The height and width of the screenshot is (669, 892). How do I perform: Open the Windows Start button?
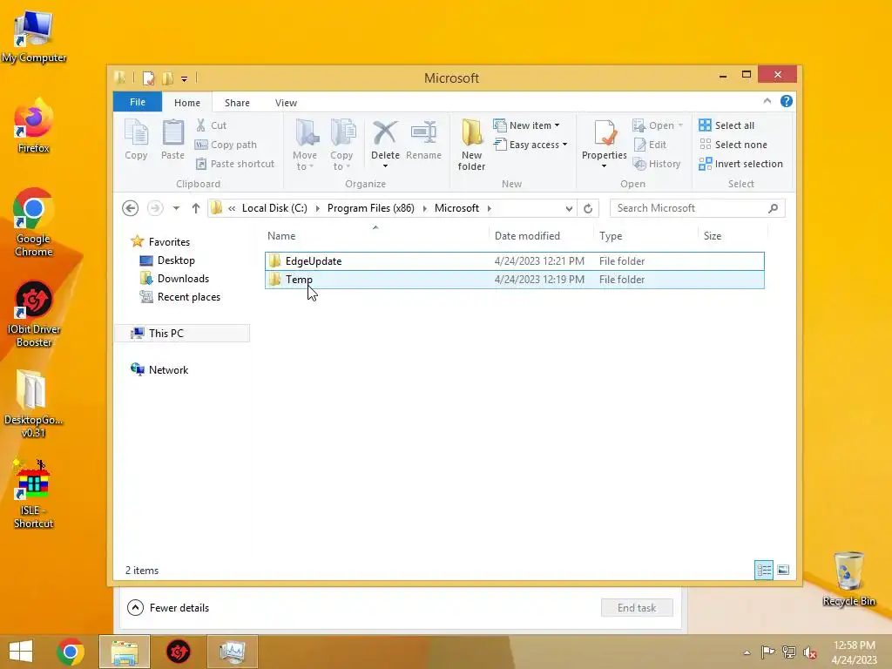[x=21, y=652]
